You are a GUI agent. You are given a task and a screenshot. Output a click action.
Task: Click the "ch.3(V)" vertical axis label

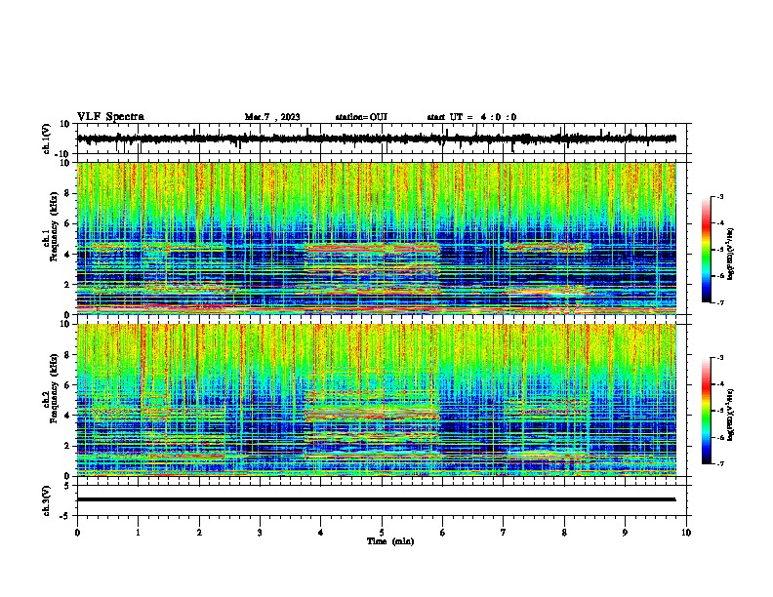tap(47, 501)
